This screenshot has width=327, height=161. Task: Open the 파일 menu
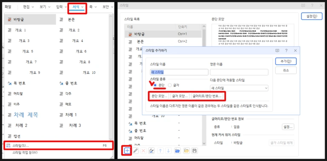pyautogui.click(x=8, y=7)
